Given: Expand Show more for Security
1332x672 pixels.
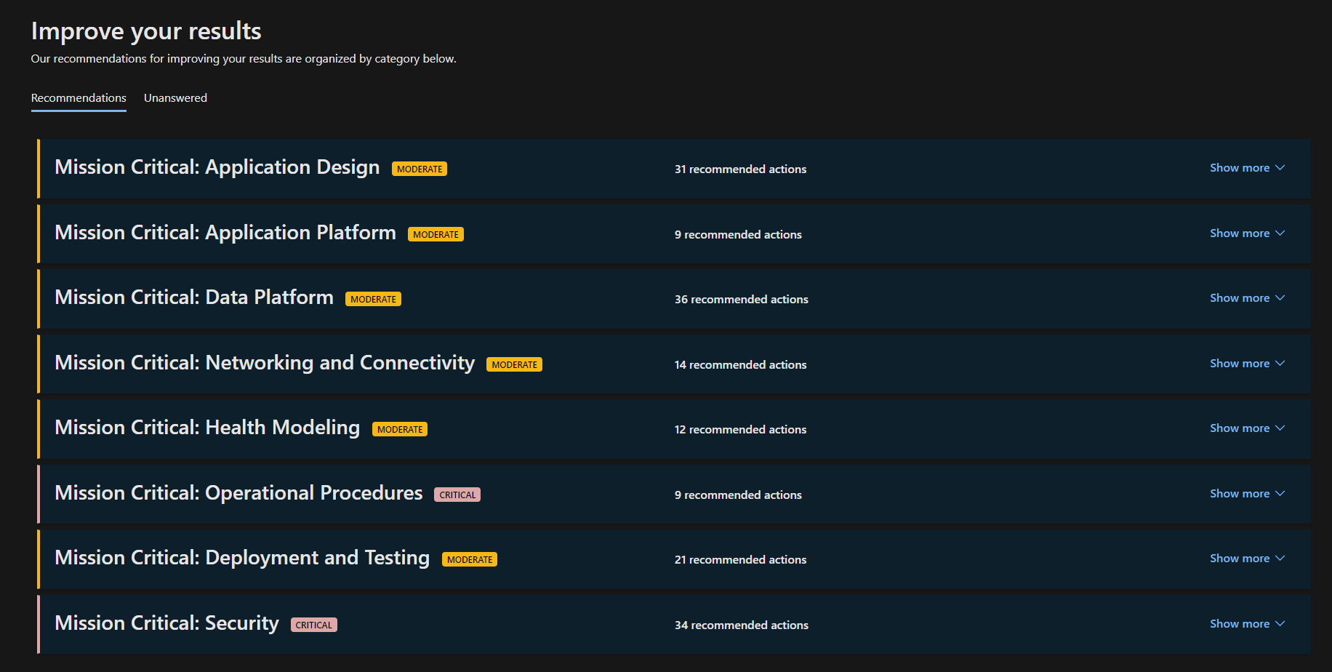Looking at the screenshot, I should click(x=1247, y=624).
